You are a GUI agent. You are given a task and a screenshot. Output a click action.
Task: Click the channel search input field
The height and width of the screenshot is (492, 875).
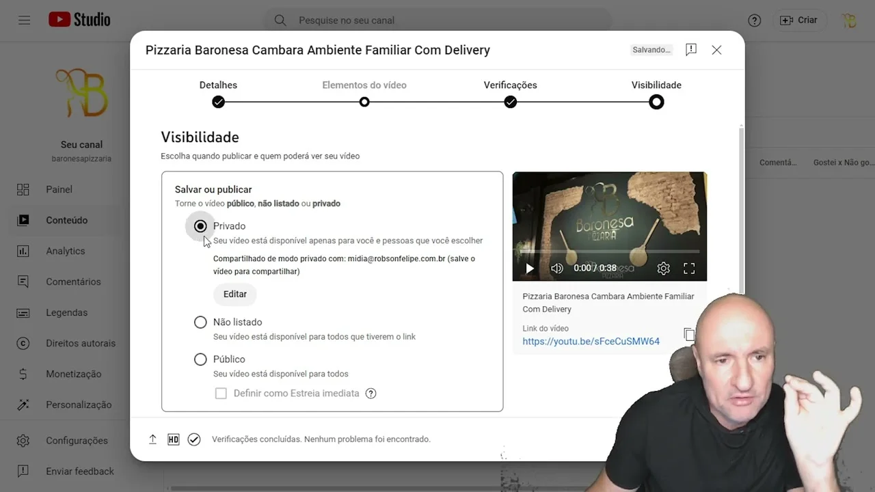tap(437, 20)
